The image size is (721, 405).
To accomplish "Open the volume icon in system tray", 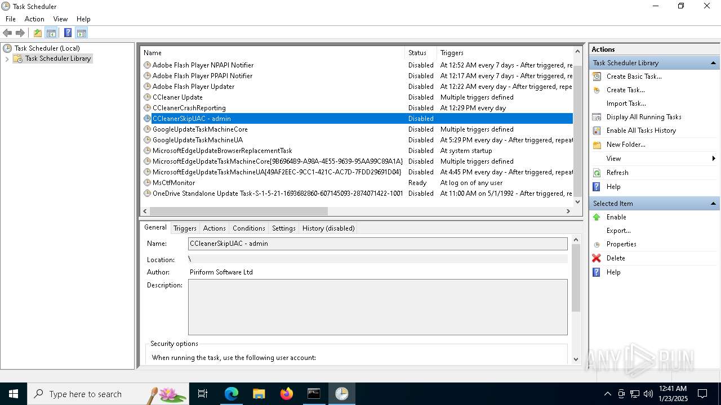I will 648,394.
